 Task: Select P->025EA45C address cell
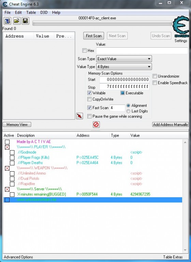tap(88, 158)
